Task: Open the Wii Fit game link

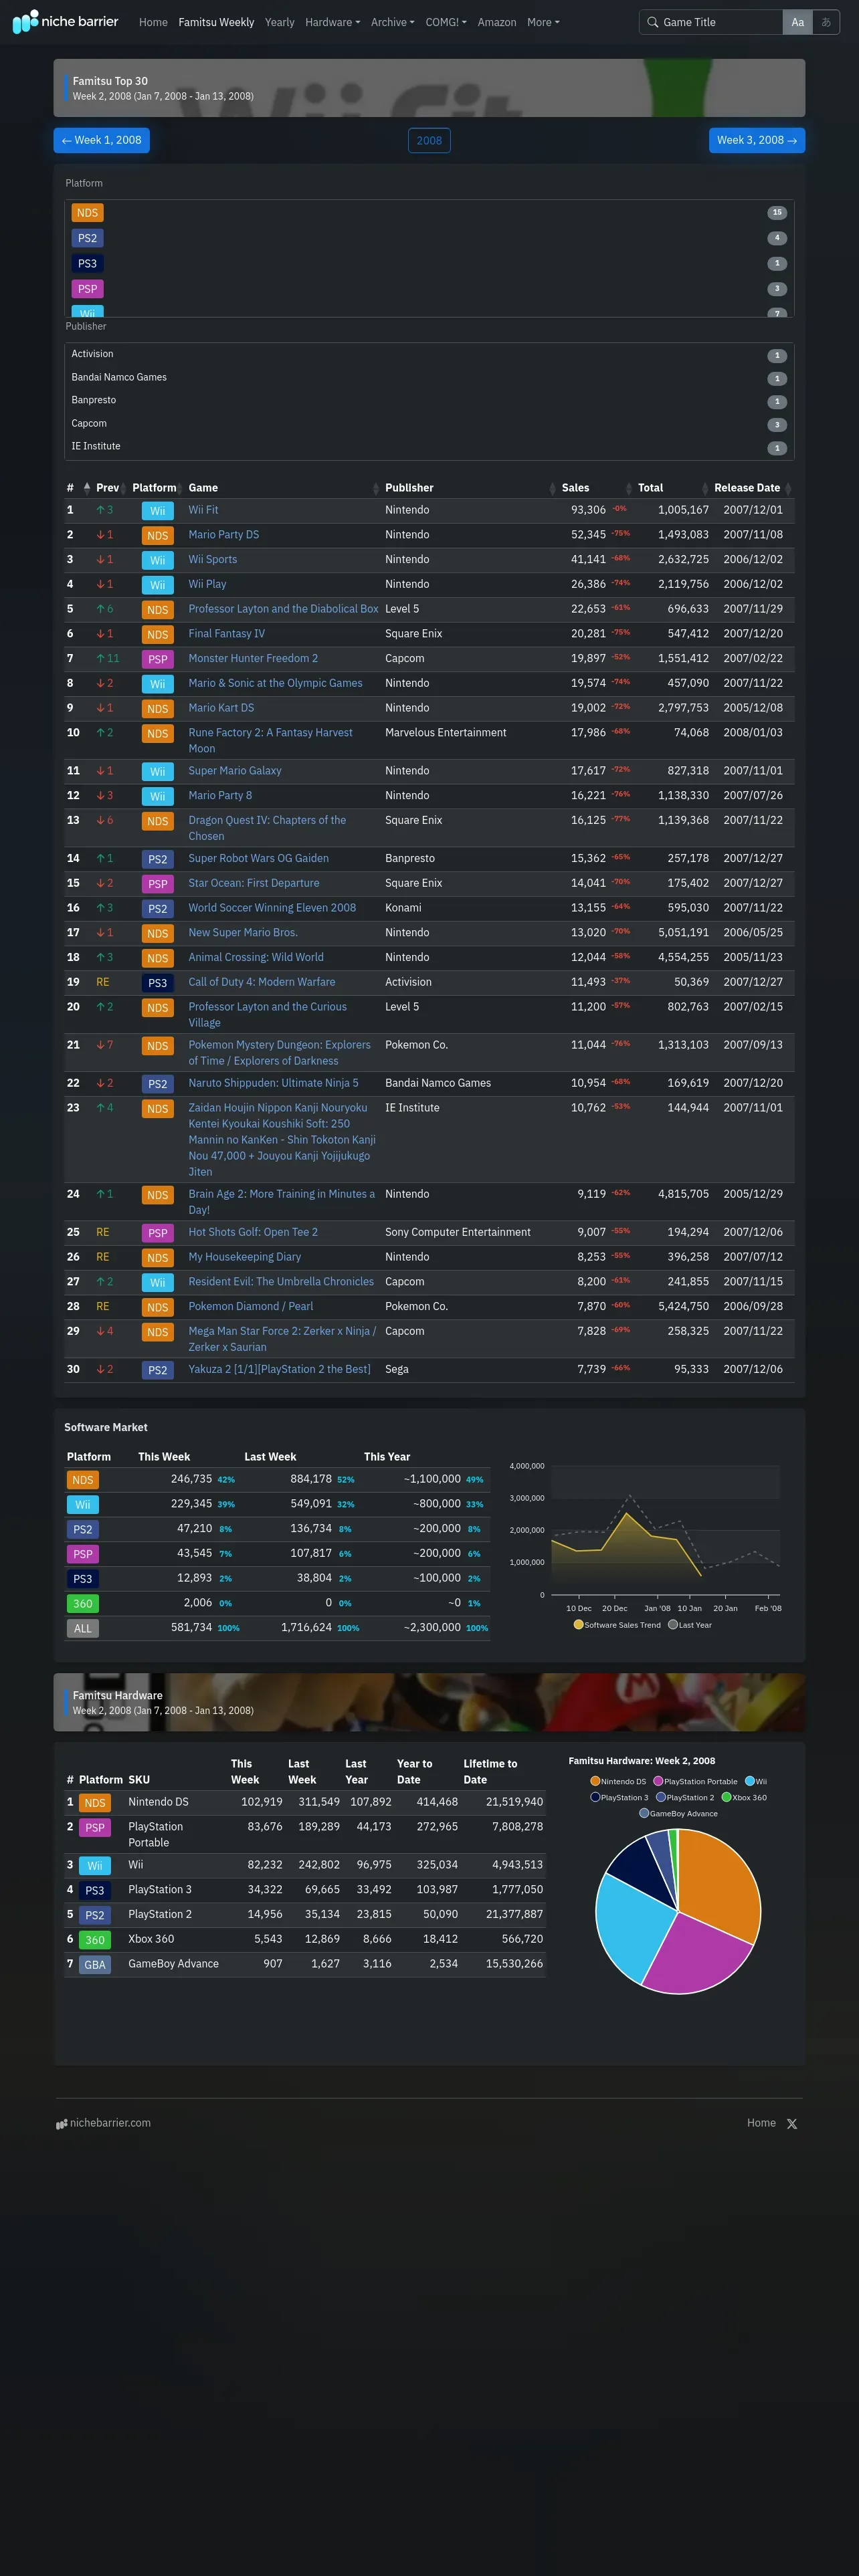Action: [203, 510]
